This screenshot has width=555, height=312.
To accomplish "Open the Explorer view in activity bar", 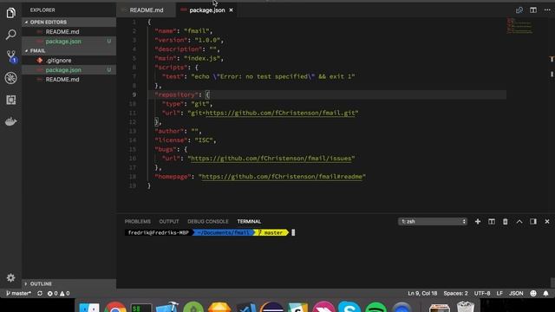I will point(10,13).
